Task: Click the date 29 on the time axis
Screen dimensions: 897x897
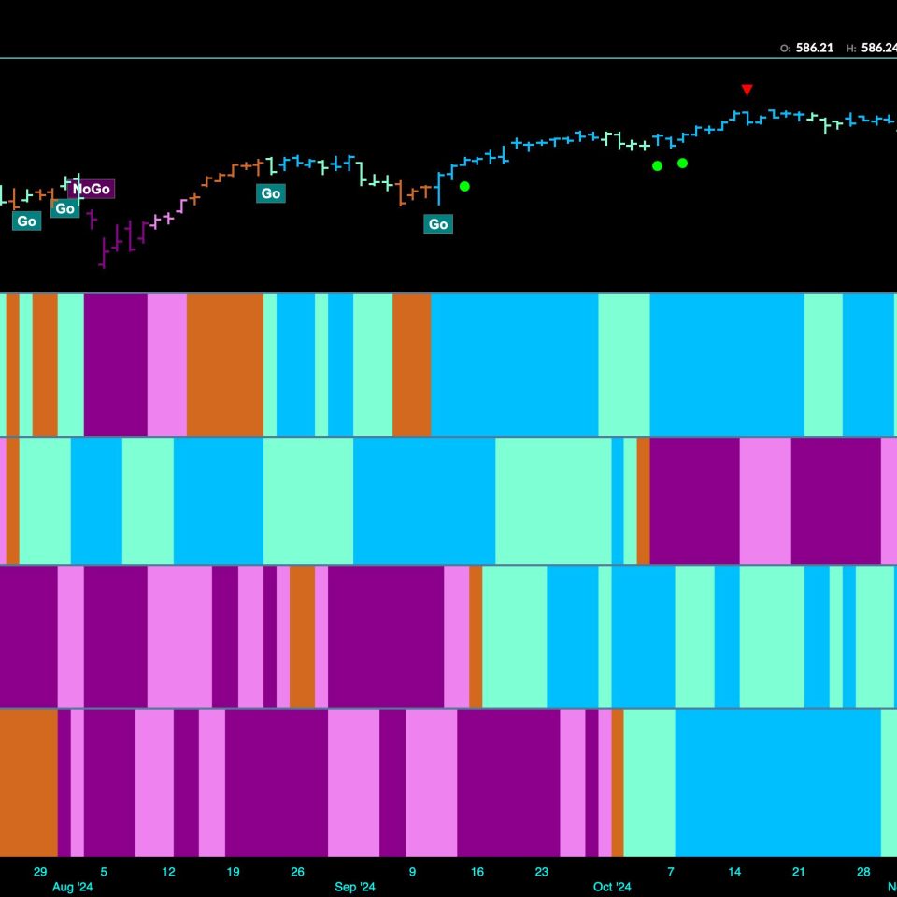Action: pyautogui.click(x=40, y=872)
